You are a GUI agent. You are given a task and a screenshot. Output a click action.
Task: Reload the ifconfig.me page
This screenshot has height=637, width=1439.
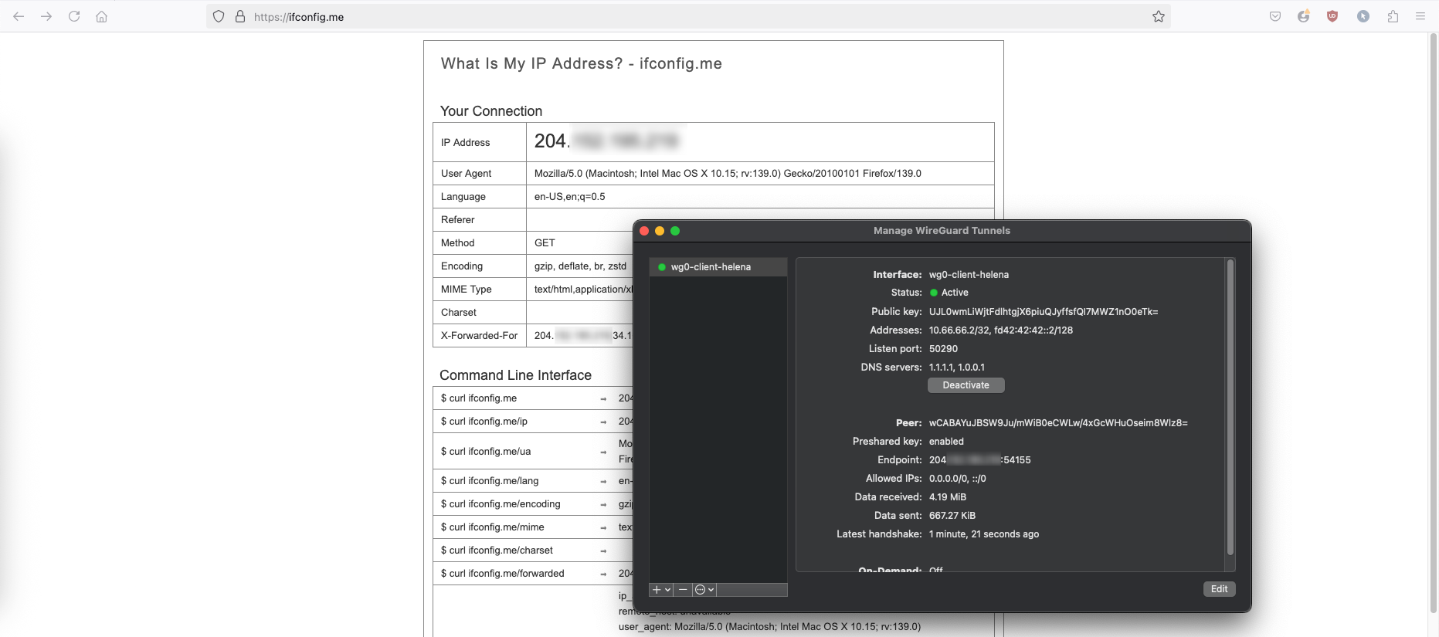coord(74,16)
